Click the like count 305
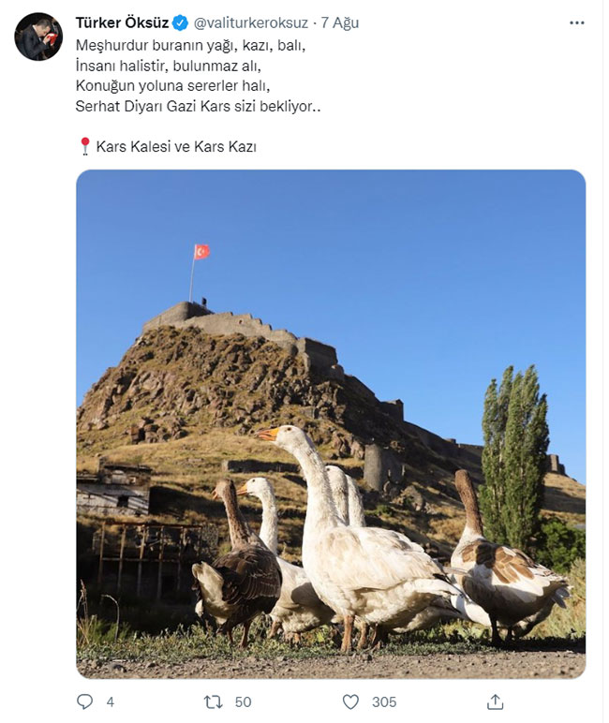609x723 pixels. point(384,701)
